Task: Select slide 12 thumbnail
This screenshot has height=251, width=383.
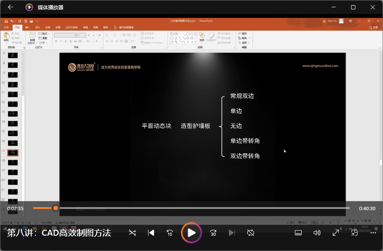Action: coord(13,104)
